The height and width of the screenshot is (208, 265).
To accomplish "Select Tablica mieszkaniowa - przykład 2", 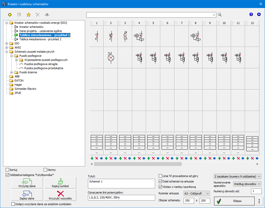I will point(40,39).
